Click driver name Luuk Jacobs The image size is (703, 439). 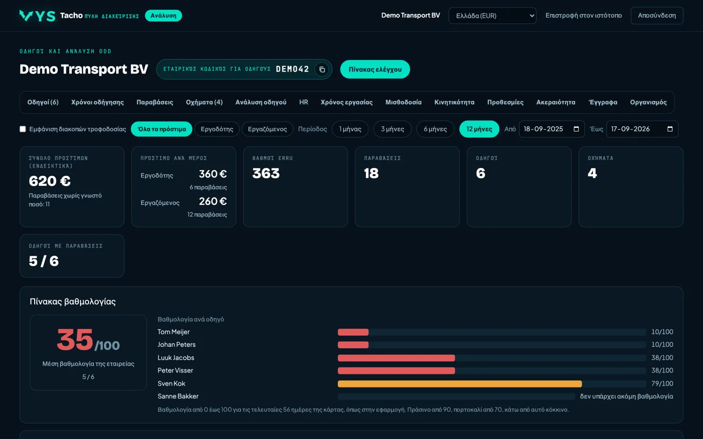(x=176, y=358)
